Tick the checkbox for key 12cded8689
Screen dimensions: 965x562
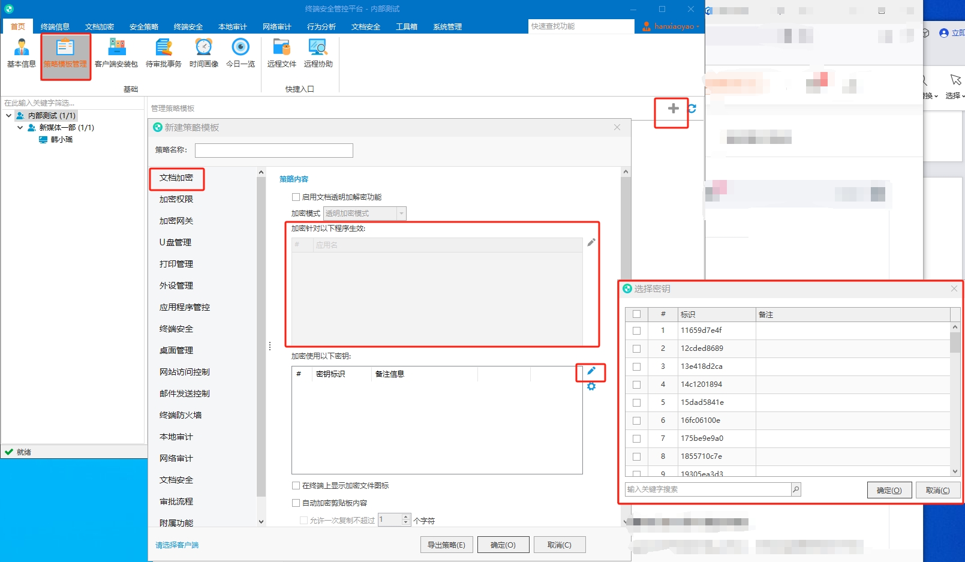(636, 348)
